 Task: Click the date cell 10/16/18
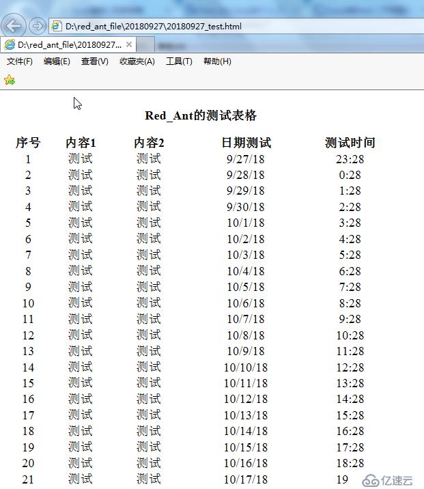(246, 464)
